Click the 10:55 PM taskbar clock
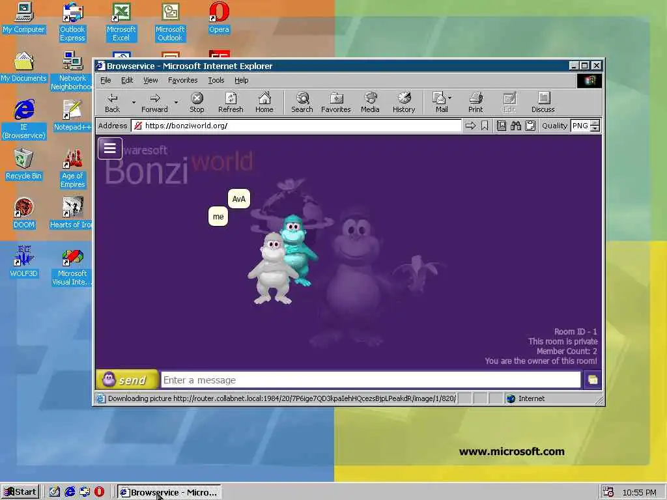 point(639,492)
